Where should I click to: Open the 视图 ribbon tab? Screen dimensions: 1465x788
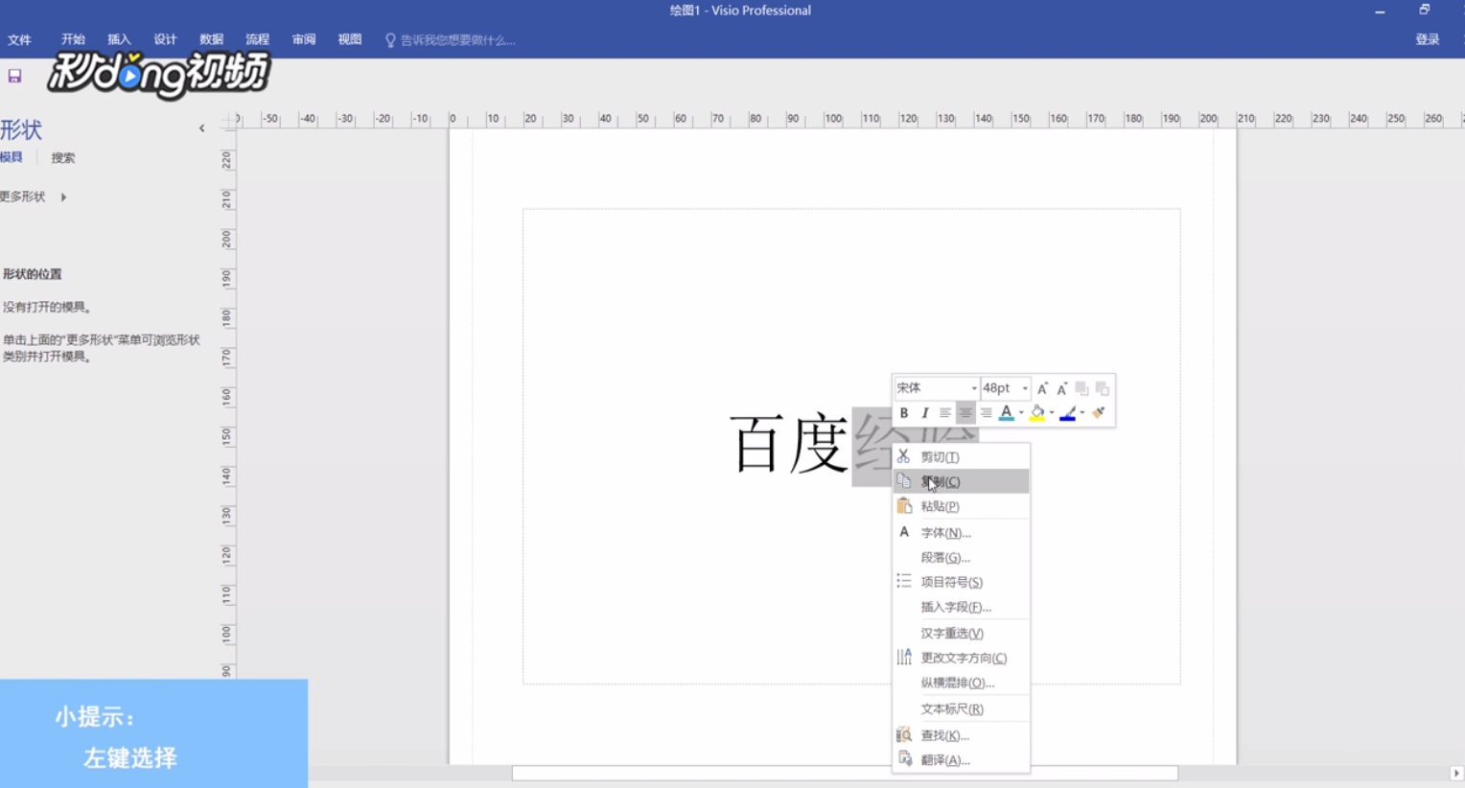pyautogui.click(x=350, y=39)
